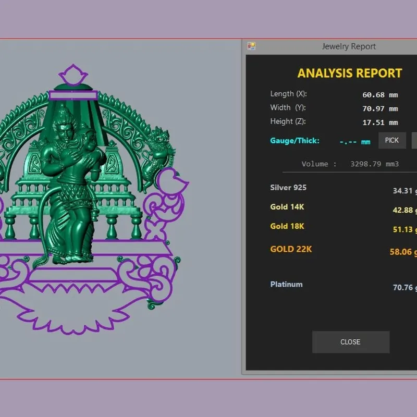Screen dimensions: 417x417
Task: Click the ANALYSIS REPORT heading
Action: point(349,73)
